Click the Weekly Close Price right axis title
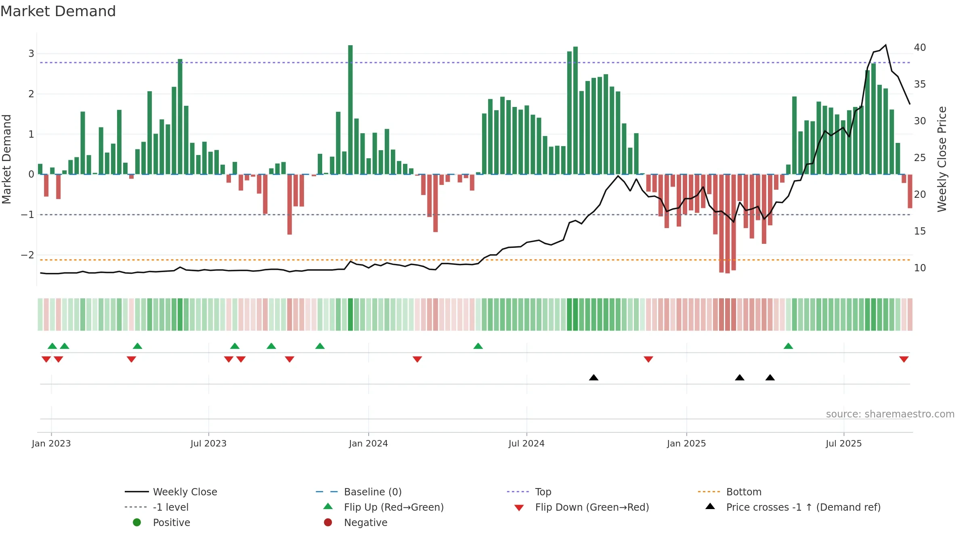Image resolution: width=969 pixels, height=545 pixels. click(942, 159)
